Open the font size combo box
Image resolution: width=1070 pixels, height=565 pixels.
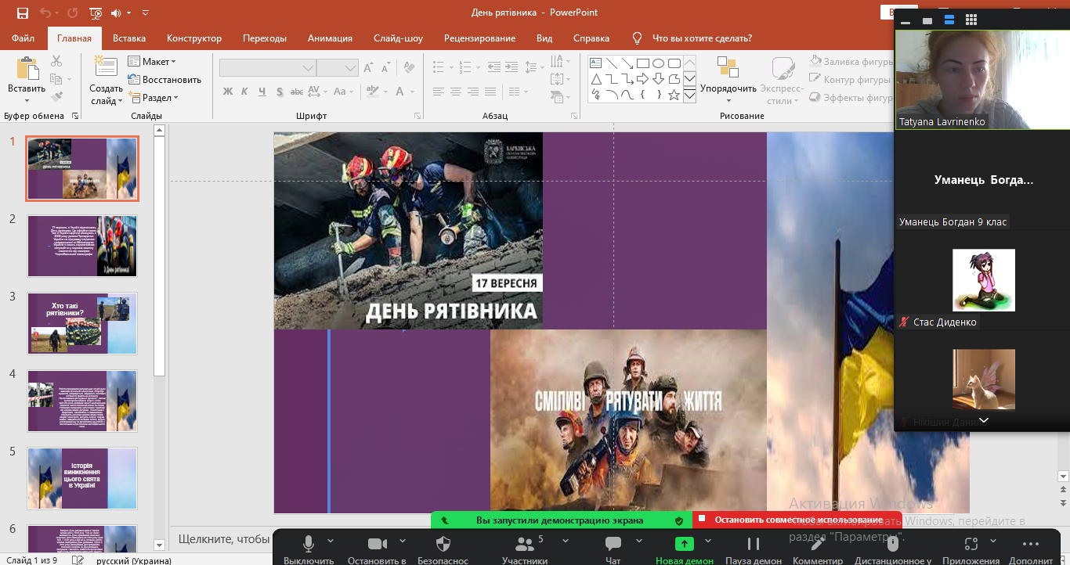[x=338, y=68]
